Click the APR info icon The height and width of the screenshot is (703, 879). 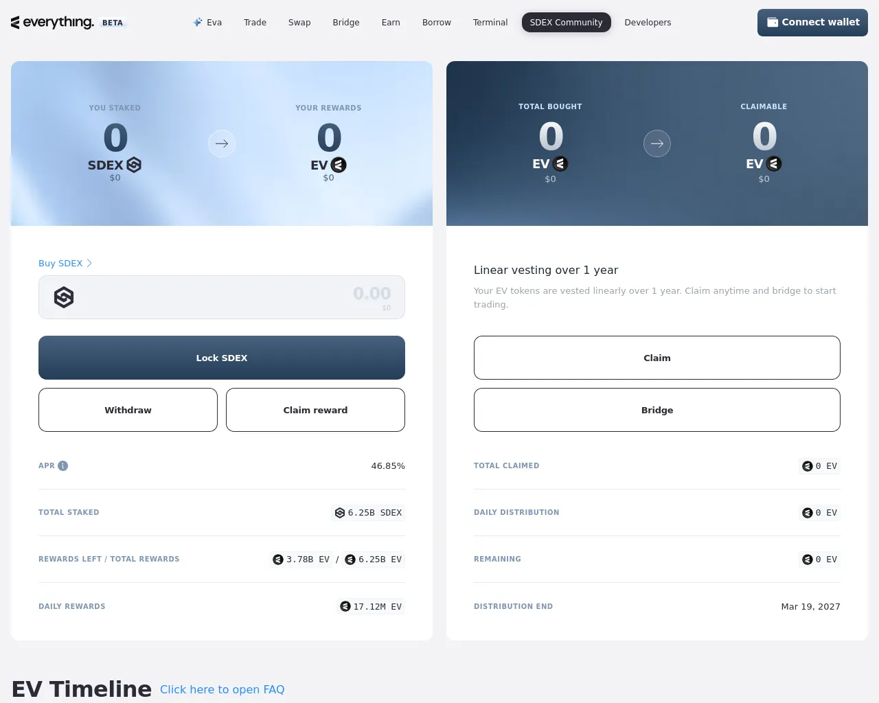(63, 465)
